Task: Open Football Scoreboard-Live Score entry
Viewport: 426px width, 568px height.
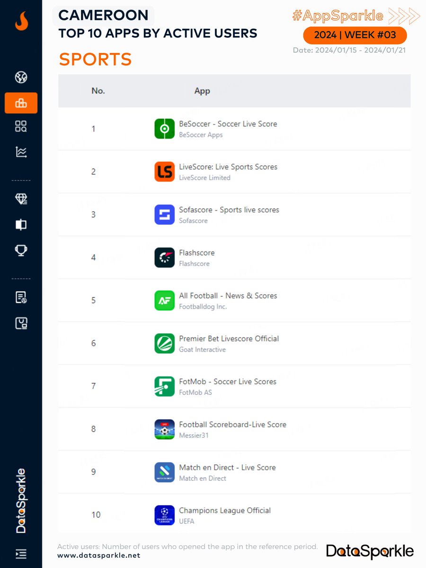Action: [x=233, y=425]
